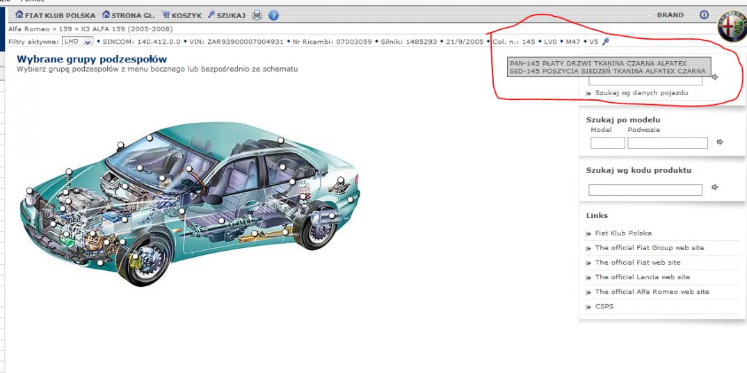This screenshot has width=747, height=373.
Task: Click the LV0 filter code
Action: (550, 42)
